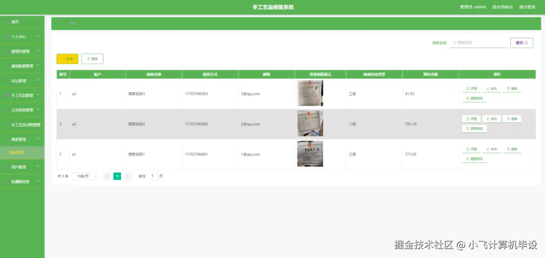
Task: Click 重置密码 for merchant a2
Action: click(x=474, y=128)
